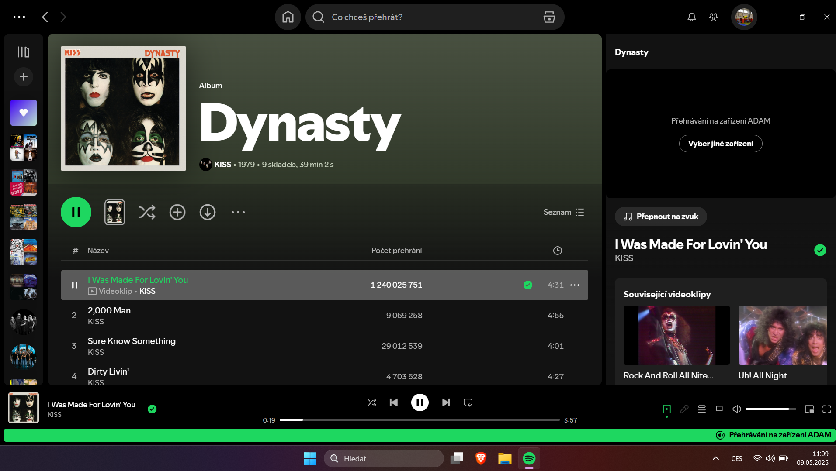Open notifications bell

tap(692, 17)
